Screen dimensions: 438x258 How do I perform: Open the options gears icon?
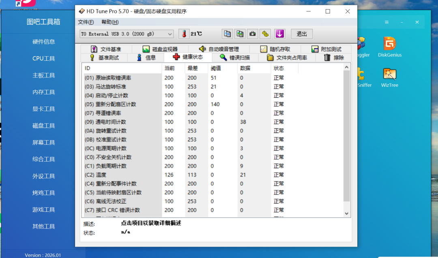coord(265,34)
